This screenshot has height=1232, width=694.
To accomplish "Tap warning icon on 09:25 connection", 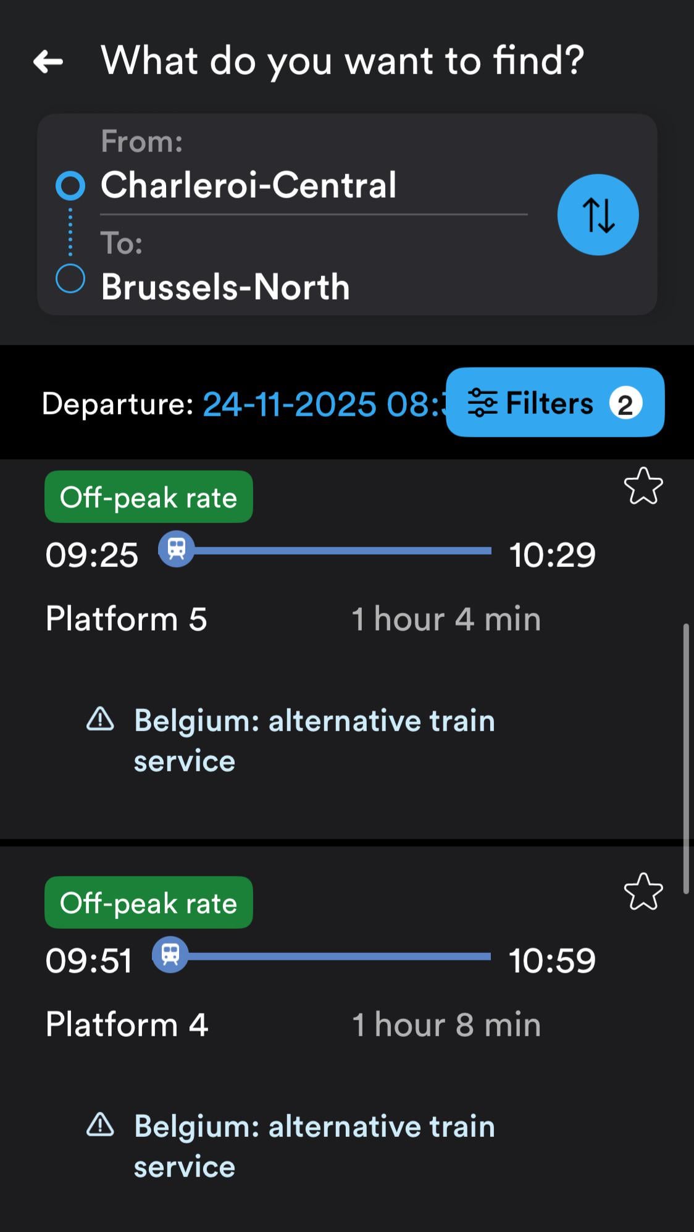I will pos(100,719).
